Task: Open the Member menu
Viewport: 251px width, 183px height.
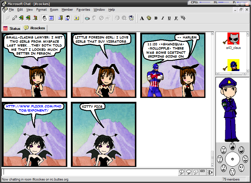Action: pos(67,10)
